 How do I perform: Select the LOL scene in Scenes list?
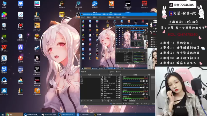click(90, 83)
